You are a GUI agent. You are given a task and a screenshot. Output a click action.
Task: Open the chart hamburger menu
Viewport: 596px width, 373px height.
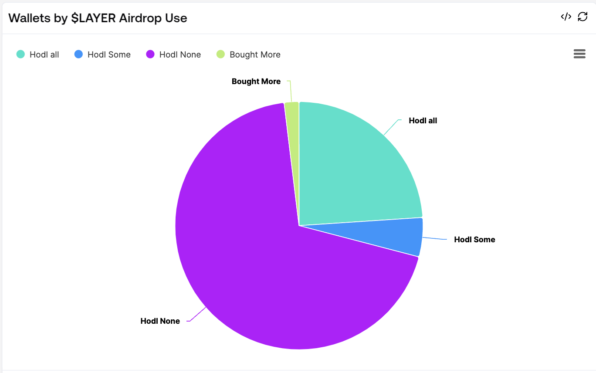click(x=579, y=54)
